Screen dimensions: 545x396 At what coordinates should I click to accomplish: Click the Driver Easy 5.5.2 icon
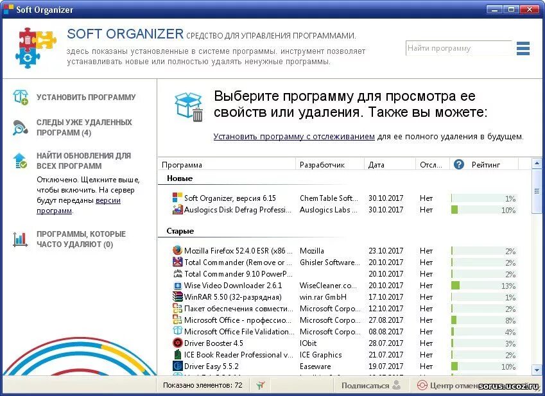[177, 366]
